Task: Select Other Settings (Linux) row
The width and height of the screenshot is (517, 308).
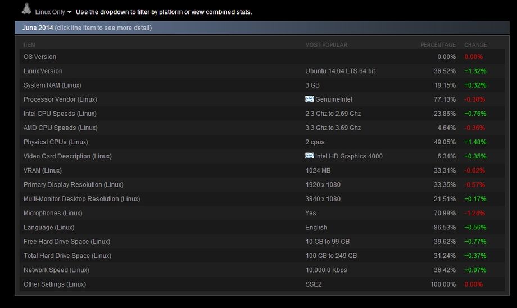Action: coord(262,284)
